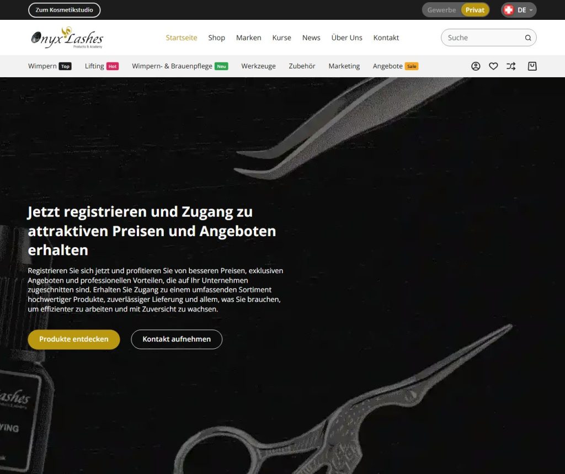The image size is (565, 474).
Task: Open Wimpern- & Brauenpflege category
Action: pos(180,66)
